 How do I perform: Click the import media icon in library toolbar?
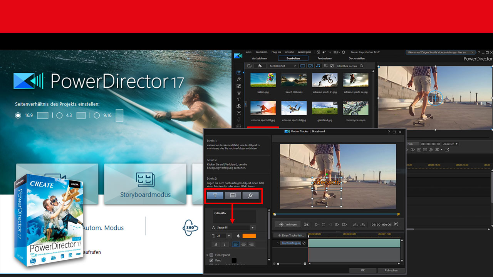point(250,66)
